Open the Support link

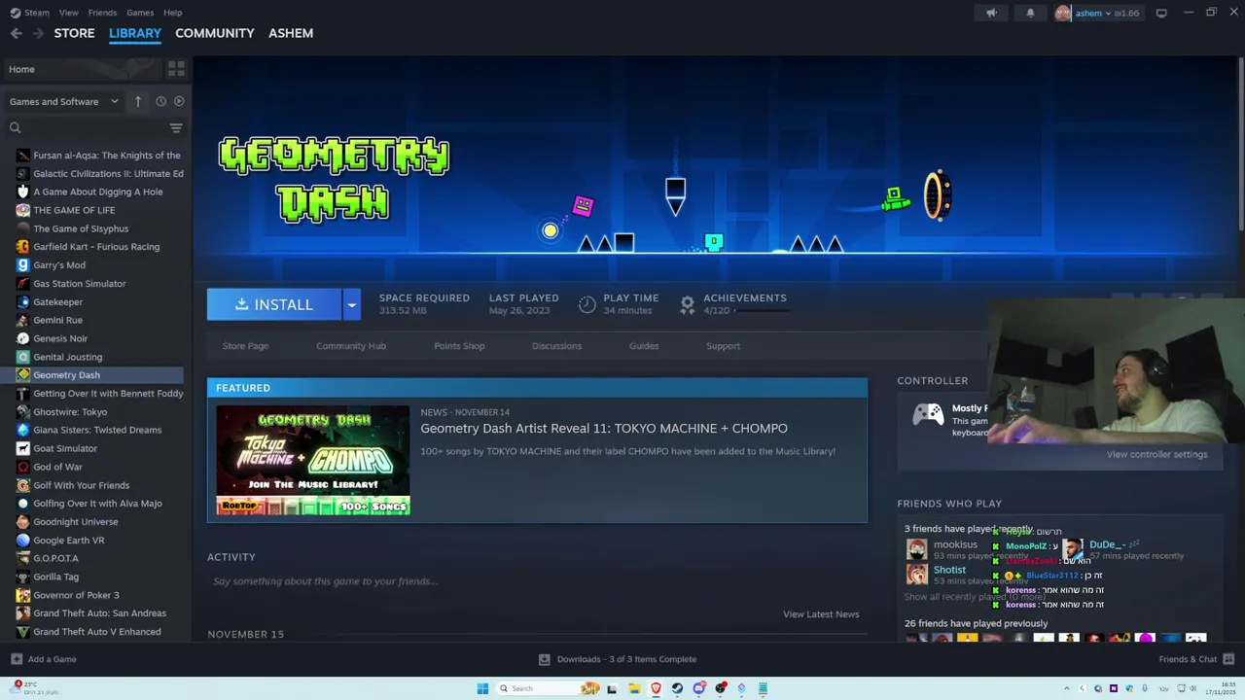tap(723, 346)
